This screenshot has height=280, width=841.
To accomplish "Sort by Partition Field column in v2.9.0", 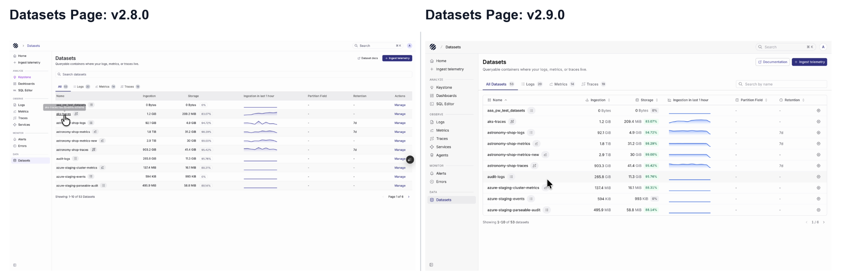I will pos(751,100).
